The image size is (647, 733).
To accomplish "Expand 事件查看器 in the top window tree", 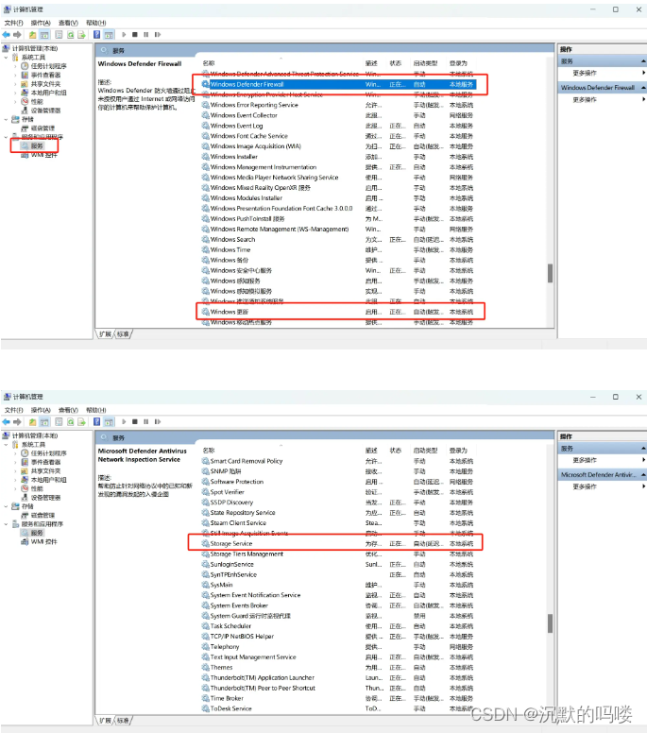I will (15, 76).
